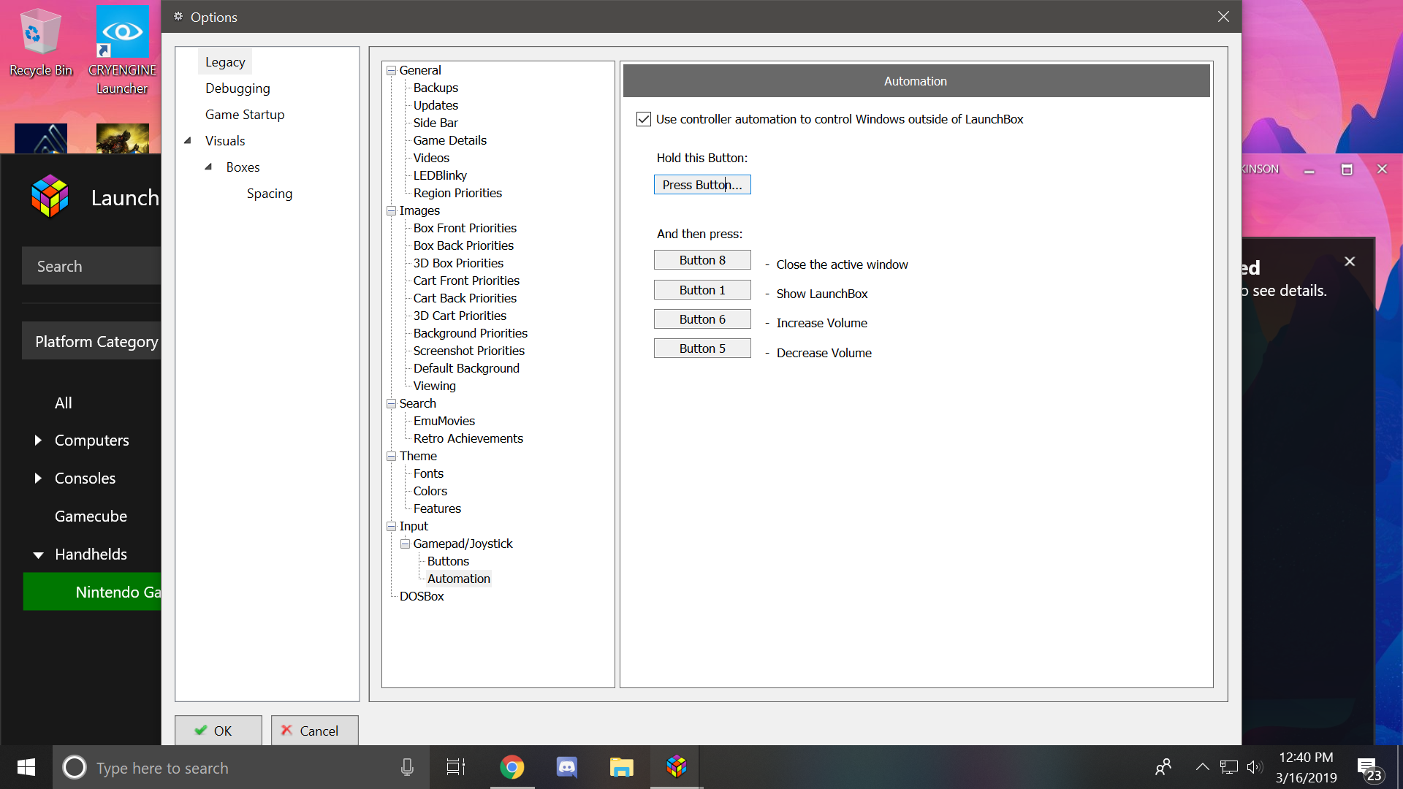
Task: Click the volume speaker icon
Action: pos(1255,767)
